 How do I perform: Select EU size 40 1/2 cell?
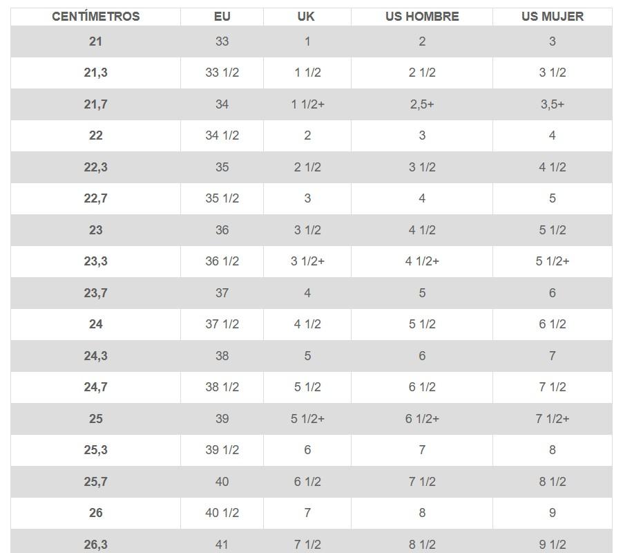pyautogui.click(x=222, y=513)
